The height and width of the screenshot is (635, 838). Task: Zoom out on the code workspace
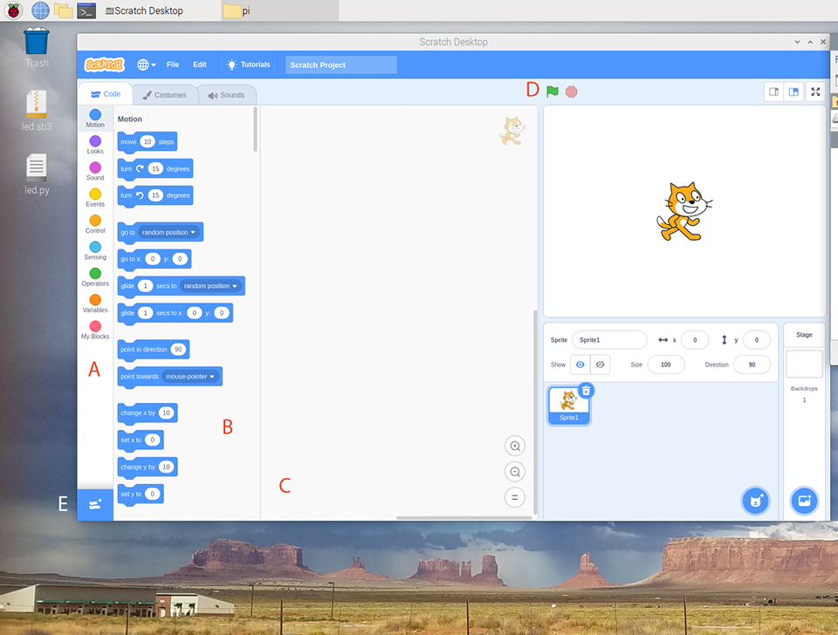point(515,472)
